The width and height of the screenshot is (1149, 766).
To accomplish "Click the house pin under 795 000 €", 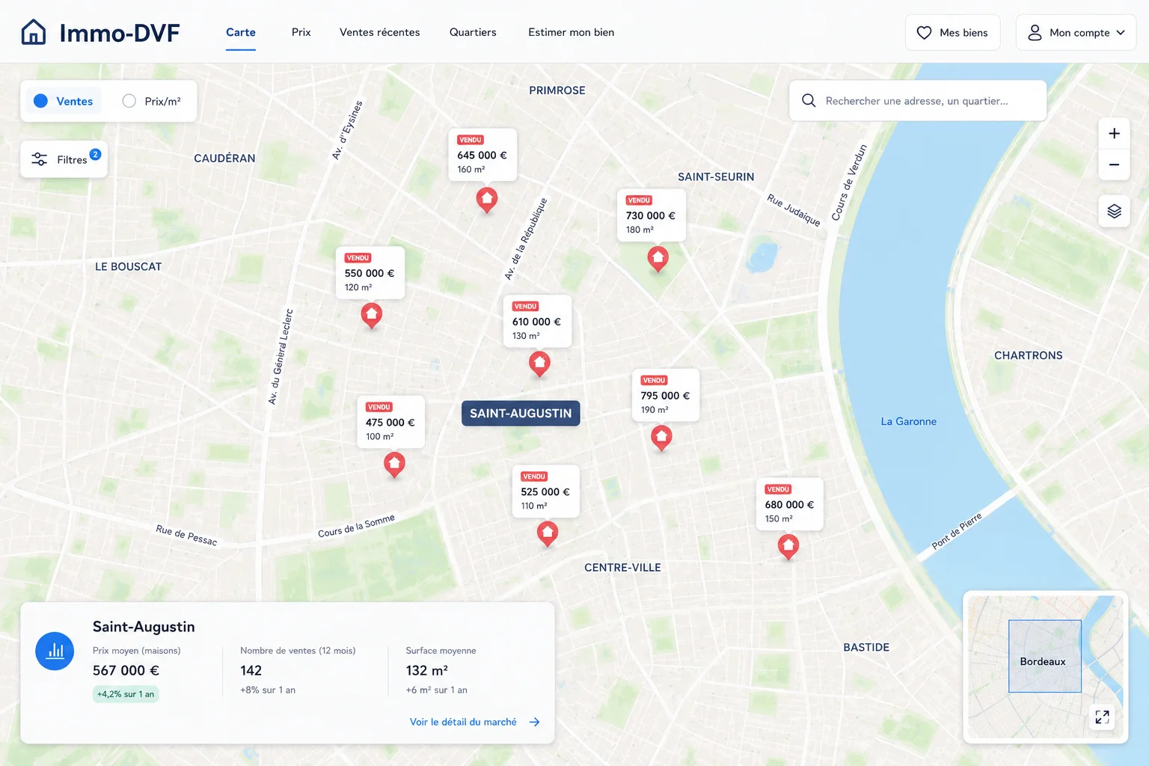I will click(x=661, y=438).
